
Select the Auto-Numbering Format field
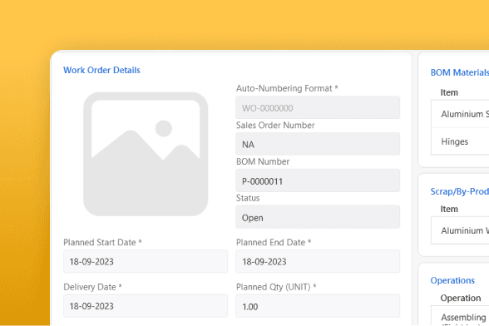318,107
